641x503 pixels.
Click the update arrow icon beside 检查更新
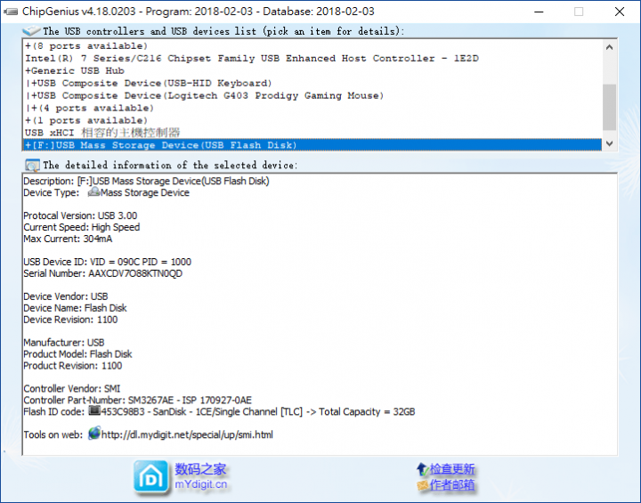[x=422, y=469]
